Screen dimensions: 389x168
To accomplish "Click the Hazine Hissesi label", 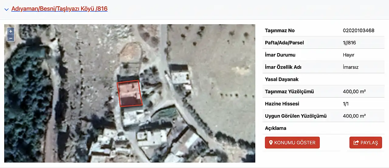I will 282,104.
